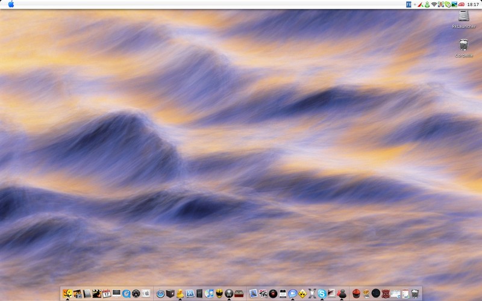
Task: Open the Apple menu logo
Action: [x=11, y=4]
